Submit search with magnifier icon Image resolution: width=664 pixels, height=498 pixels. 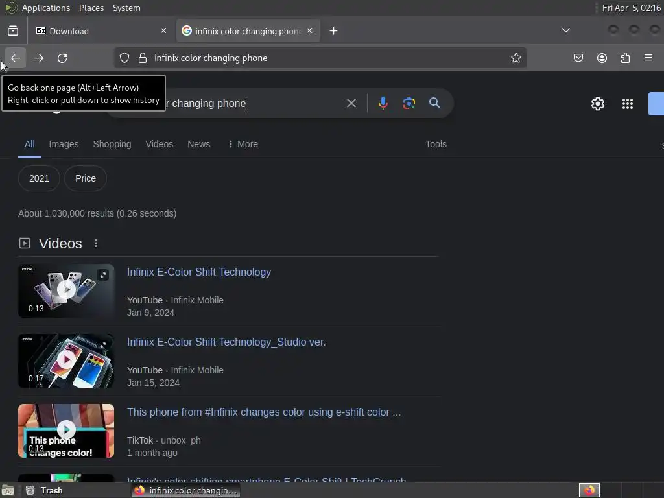click(x=435, y=103)
